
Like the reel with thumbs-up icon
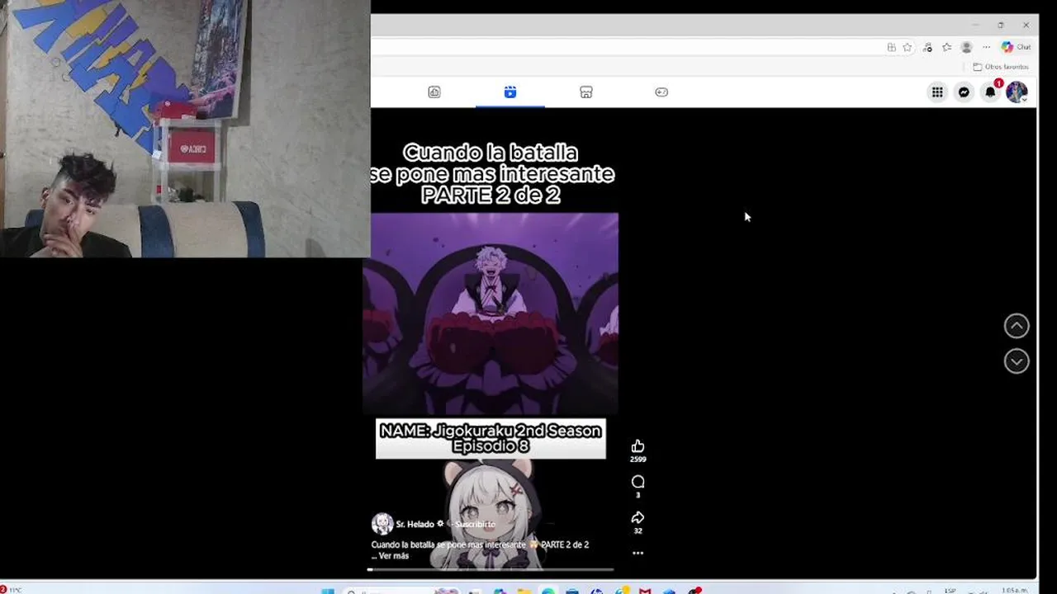[x=638, y=446]
